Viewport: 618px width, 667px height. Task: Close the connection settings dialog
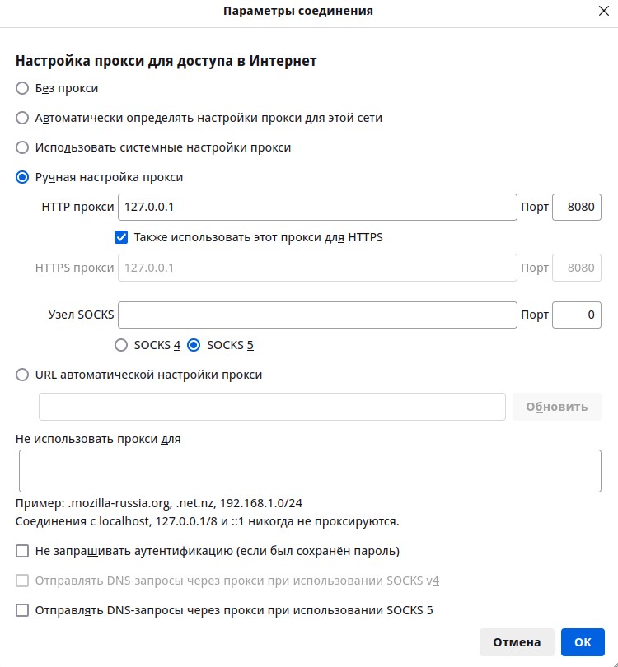click(x=603, y=12)
